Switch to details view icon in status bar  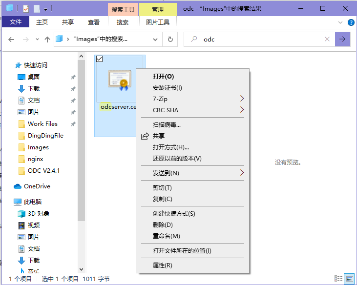click(338, 278)
